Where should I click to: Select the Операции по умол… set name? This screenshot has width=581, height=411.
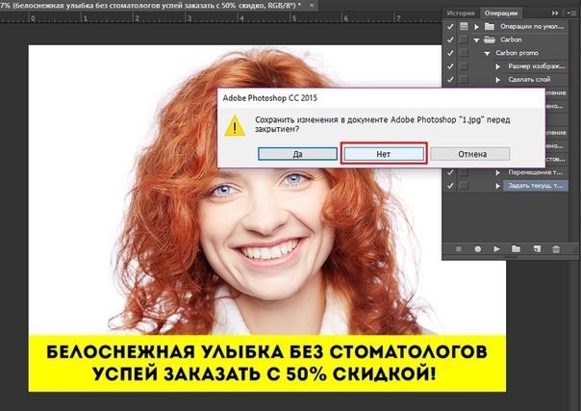[x=532, y=26]
